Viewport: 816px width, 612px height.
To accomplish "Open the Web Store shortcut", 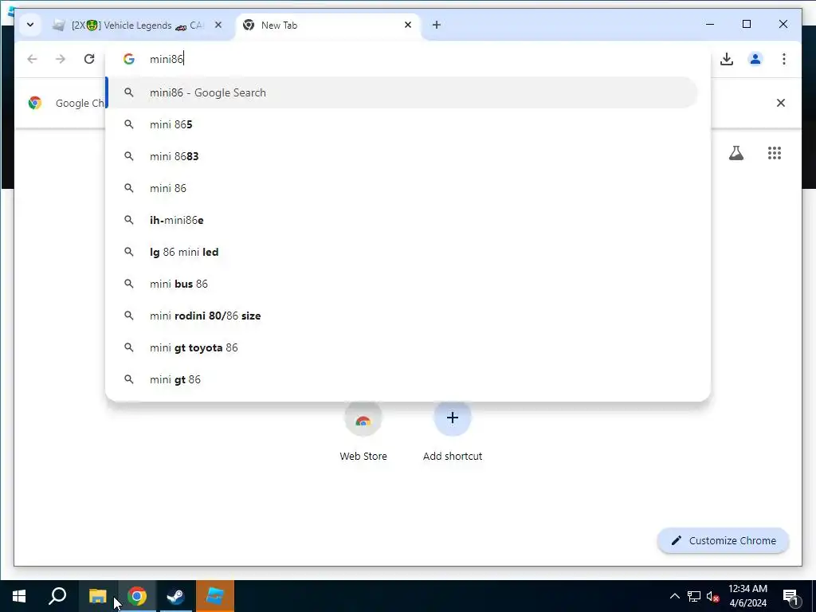I will pyautogui.click(x=363, y=432).
